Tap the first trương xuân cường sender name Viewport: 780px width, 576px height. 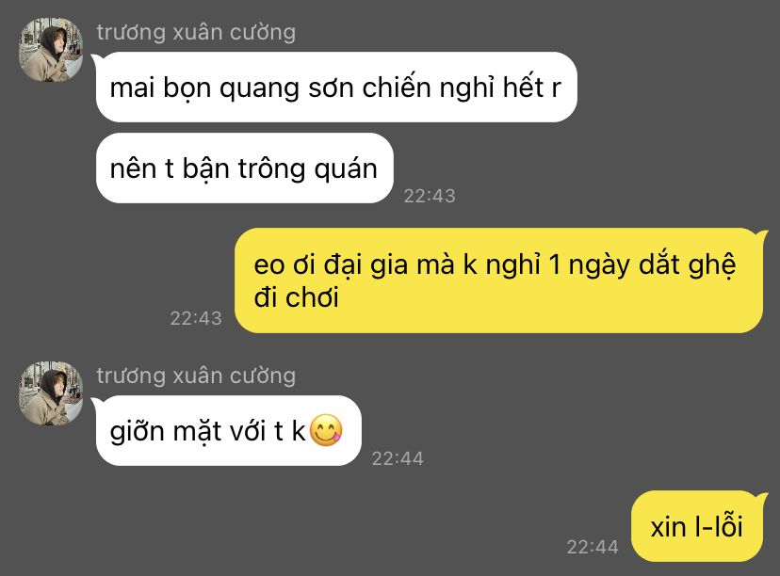196,32
